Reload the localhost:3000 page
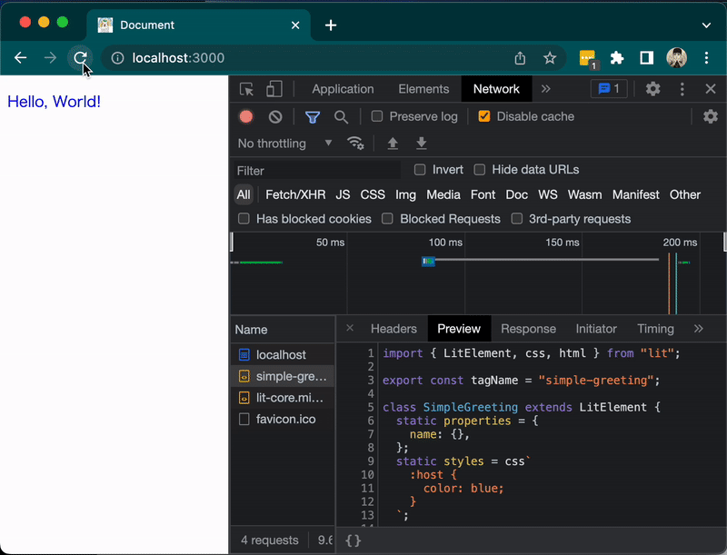This screenshot has width=727, height=555. 79,58
